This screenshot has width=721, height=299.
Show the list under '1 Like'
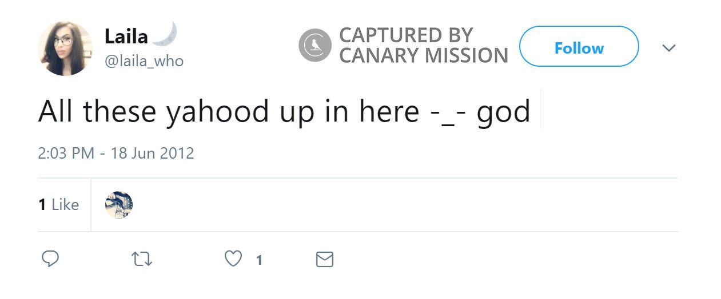tap(59, 205)
